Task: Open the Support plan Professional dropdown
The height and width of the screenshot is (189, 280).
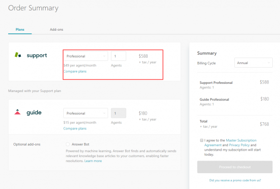Action: tap(85, 56)
